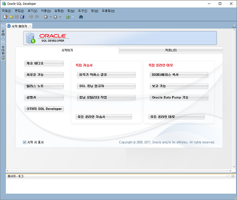Open the 파일(F) menu
The image size is (237, 200).
(7, 11)
